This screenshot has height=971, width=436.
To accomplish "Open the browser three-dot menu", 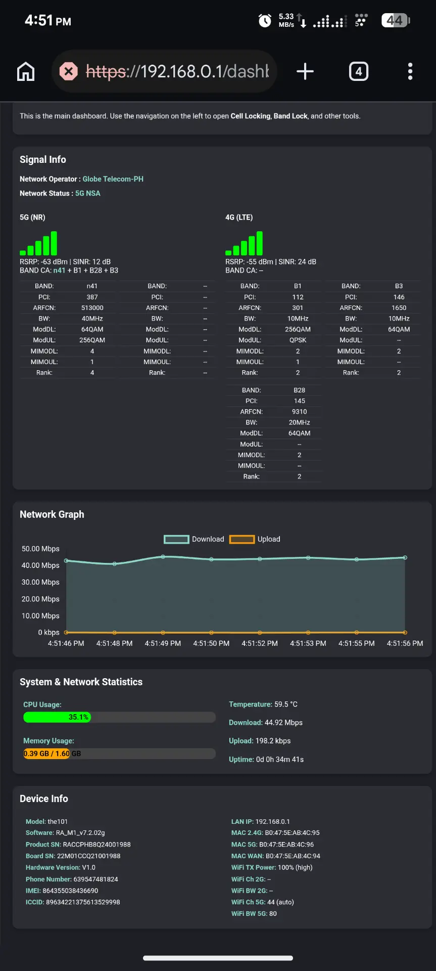I will pos(410,71).
